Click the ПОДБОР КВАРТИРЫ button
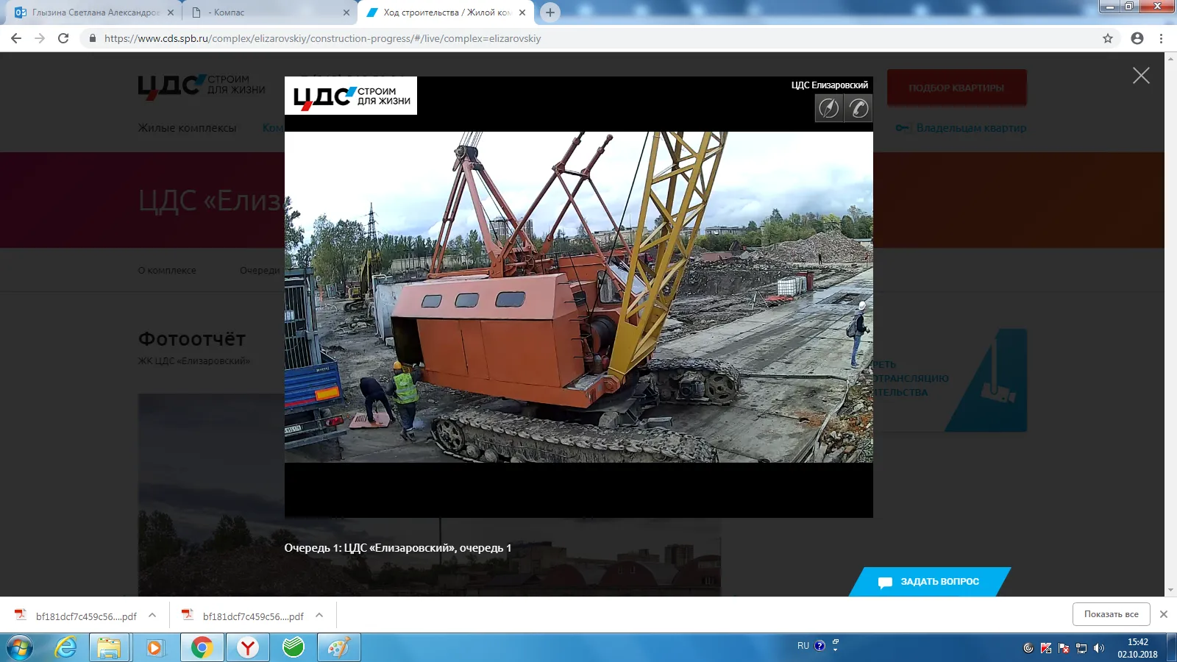1177x662 pixels. 956,88
